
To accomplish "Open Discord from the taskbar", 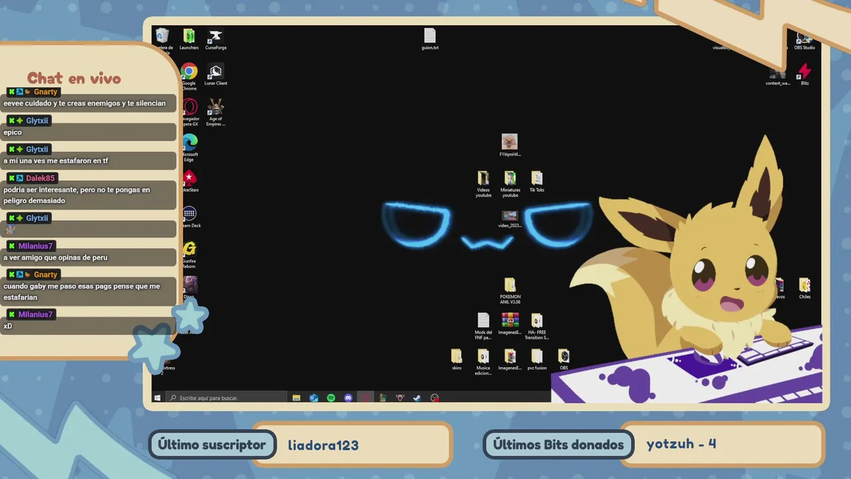I will pyautogui.click(x=348, y=398).
